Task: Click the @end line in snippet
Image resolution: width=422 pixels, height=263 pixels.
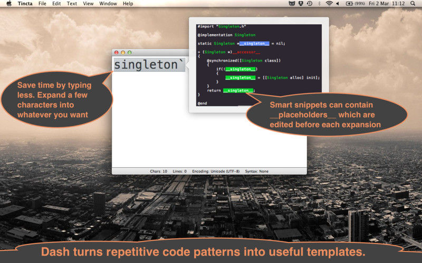Action: pos(202,103)
